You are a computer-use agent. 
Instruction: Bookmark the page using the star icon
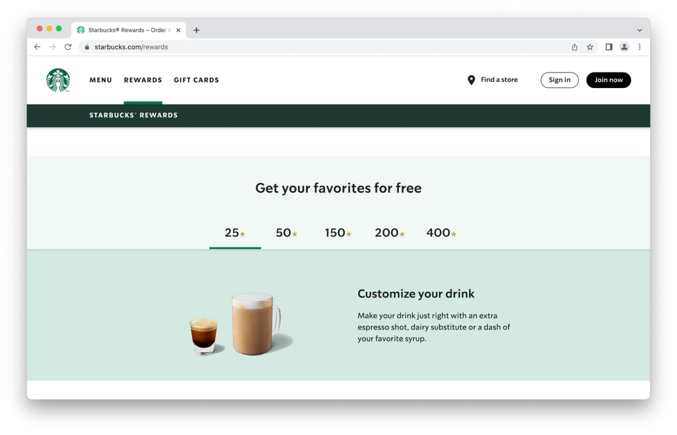coord(590,47)
